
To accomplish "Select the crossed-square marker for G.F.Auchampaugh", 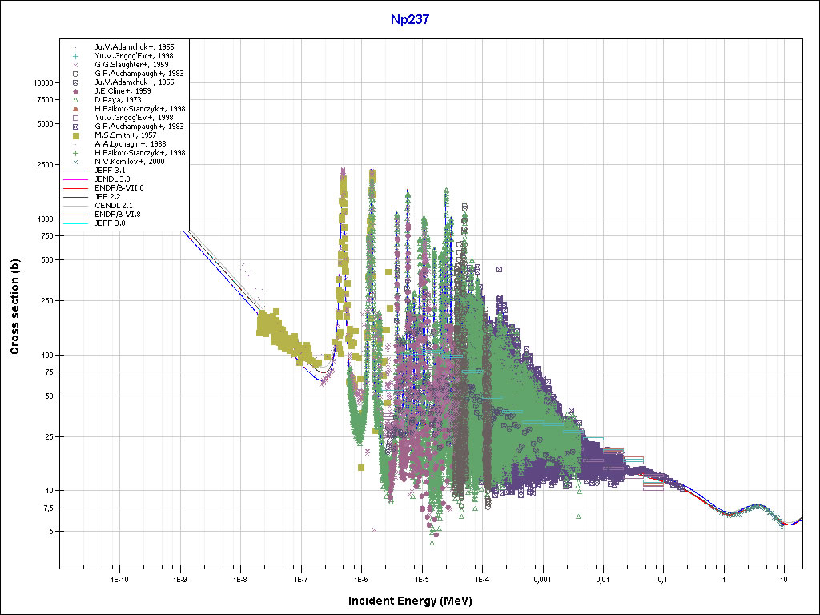I will [75, 127].
